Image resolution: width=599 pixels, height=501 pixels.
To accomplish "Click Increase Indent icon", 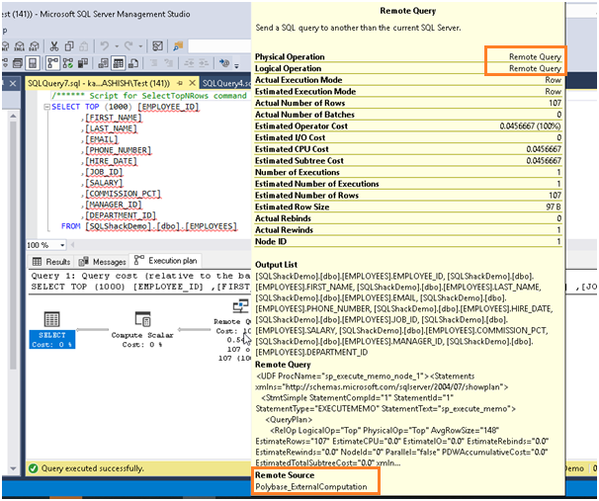I will point(204,63).
